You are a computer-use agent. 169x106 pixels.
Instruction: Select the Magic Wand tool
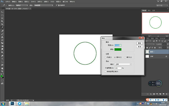coord(2,21)
